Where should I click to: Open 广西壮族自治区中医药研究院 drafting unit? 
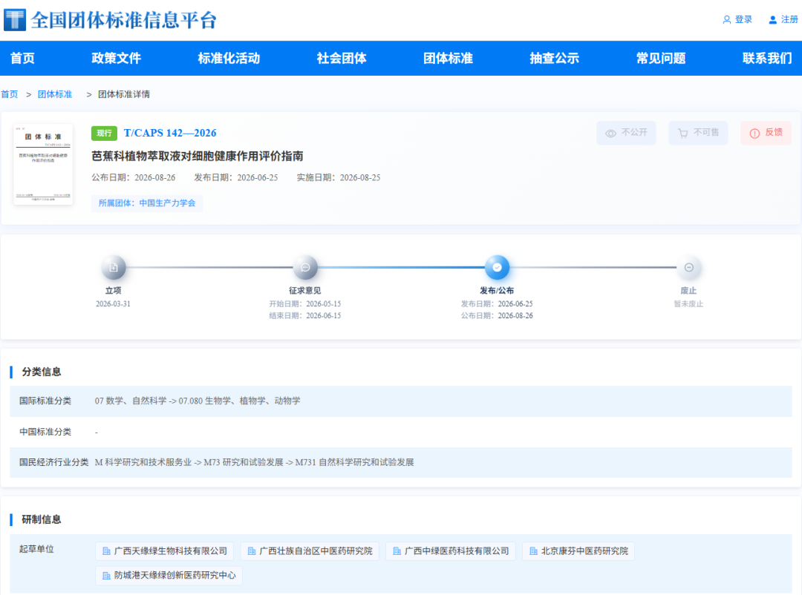tap(310, 551)
